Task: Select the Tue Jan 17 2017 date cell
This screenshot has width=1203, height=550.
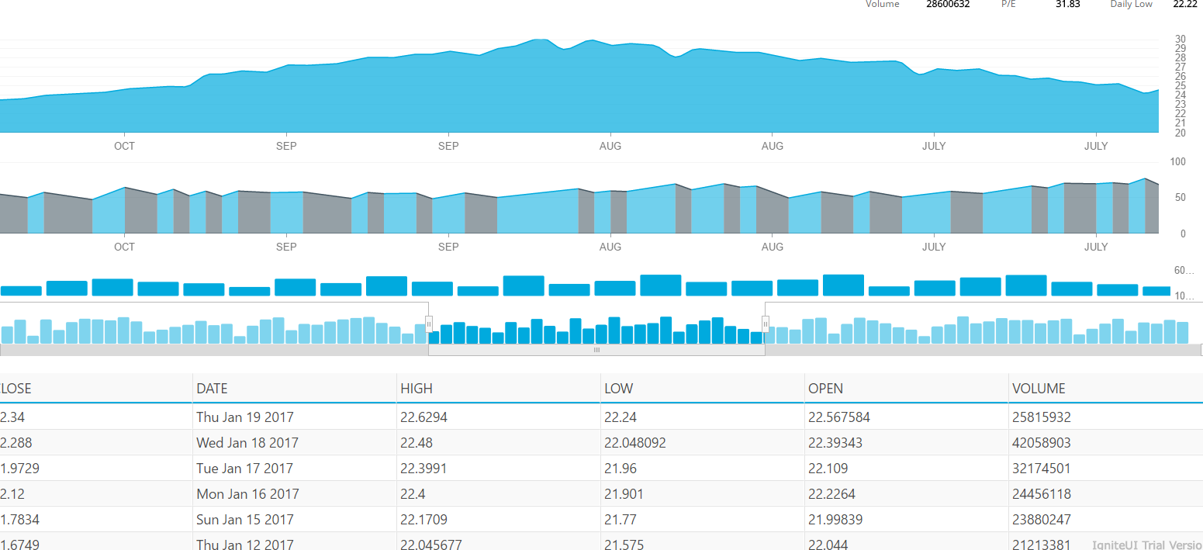Action: pos(245,469)
